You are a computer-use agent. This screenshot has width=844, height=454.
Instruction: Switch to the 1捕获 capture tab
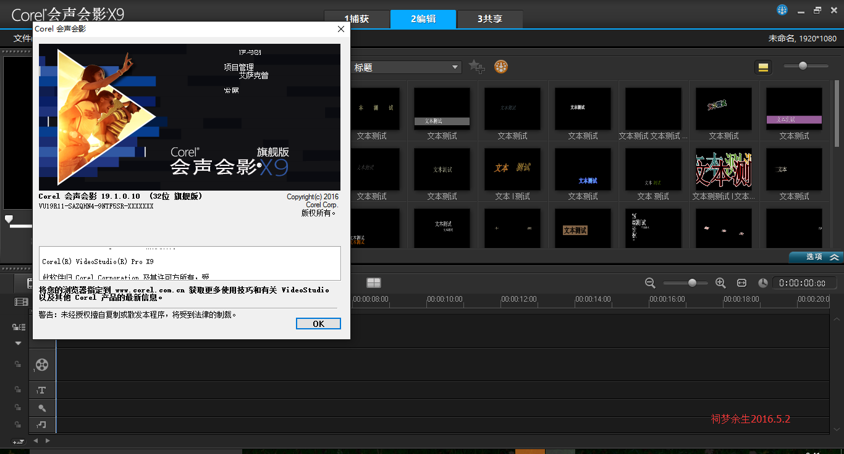point(357,19)
